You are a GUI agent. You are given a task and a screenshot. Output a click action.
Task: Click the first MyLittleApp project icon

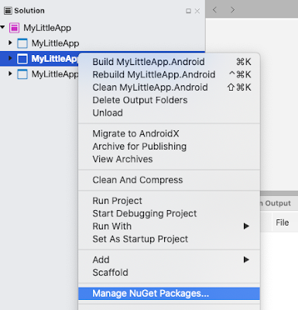(x=22, y=43)
